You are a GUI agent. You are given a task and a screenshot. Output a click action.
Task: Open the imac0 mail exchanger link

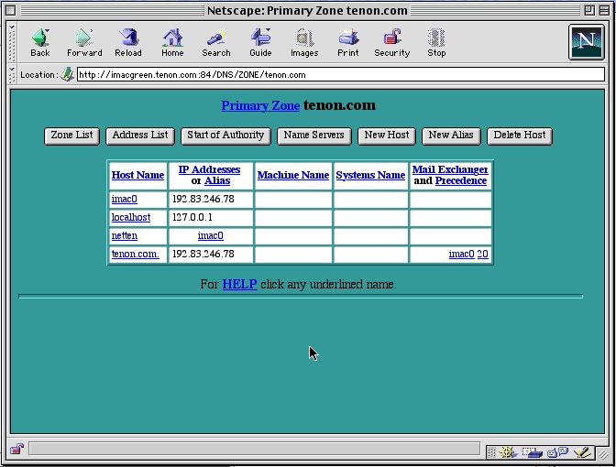(x=462, y=254)
